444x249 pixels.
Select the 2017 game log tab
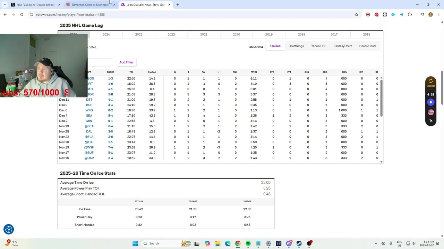coord(334,34)
